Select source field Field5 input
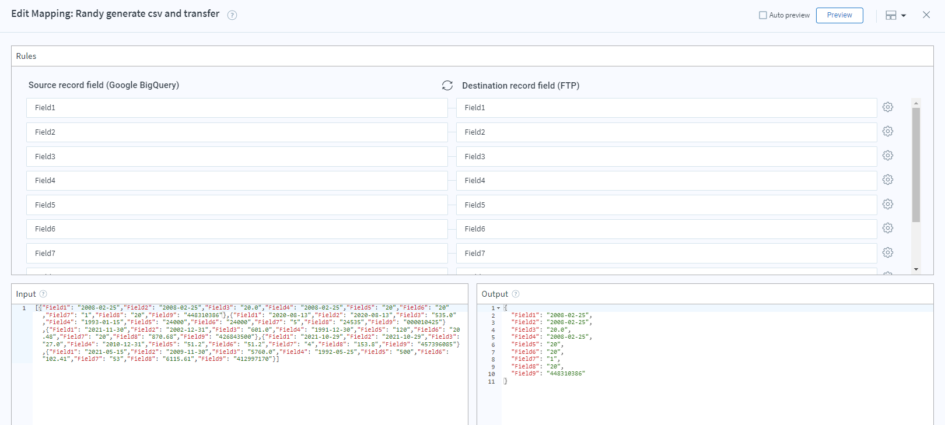945x425 pixels. tap(237, 205)
